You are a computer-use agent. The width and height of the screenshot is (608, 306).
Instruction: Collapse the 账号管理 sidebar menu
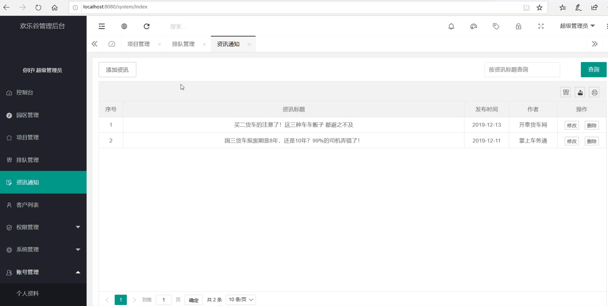coord(43,272)
